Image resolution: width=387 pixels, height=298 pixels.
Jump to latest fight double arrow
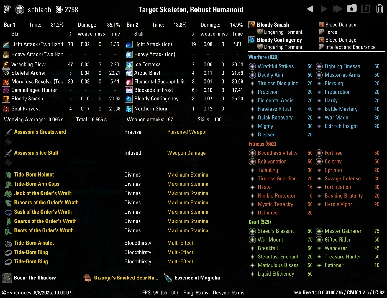pos(337,9)
